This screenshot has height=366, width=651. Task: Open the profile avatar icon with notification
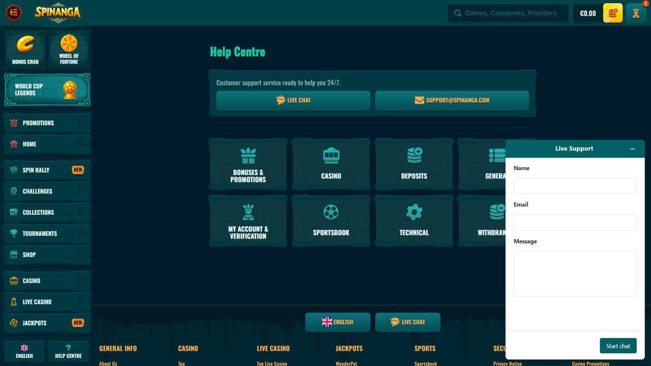point(636,13)
